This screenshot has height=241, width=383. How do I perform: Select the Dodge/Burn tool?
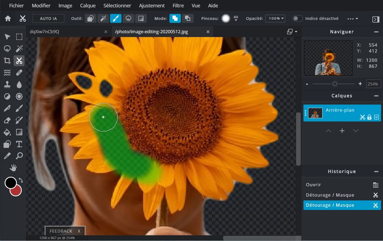coord(7,96)
